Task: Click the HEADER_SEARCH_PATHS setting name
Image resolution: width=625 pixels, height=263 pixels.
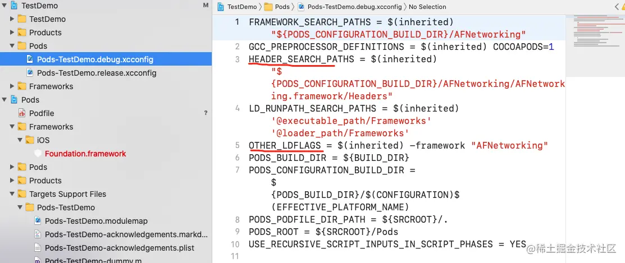Action: click(302, 59)
